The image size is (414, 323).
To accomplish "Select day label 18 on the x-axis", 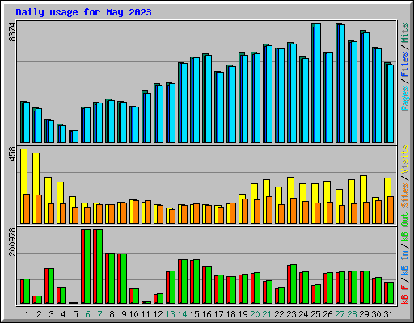I will (x=230, y=314).
